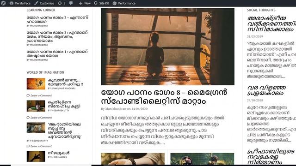Open the 'ആ രാത്രിയിലെ സൂപ്പിനു post title

[x=65, y=130]
